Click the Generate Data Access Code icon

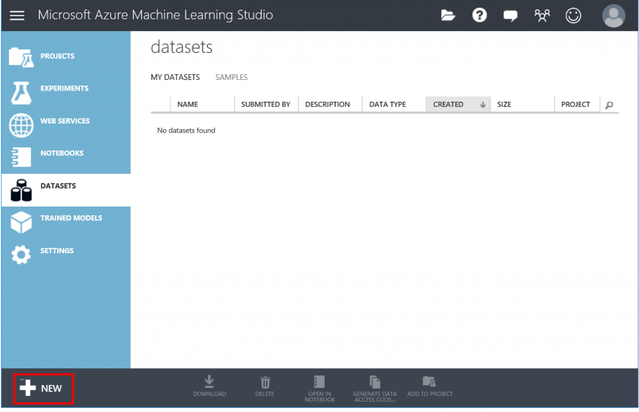[374, 382]
